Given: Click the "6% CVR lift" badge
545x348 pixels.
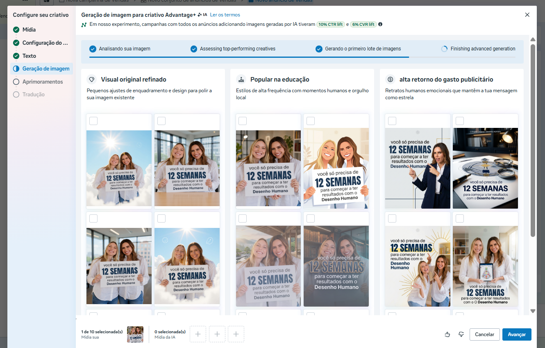Looking at the screenshot, I should point(363,25).
